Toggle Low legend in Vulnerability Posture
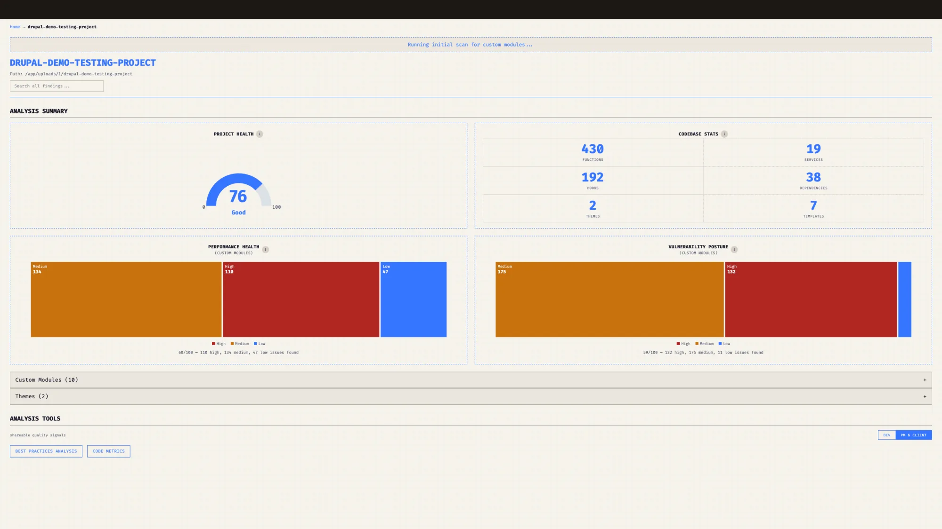 pyautogui.click(x=724, y=344)
